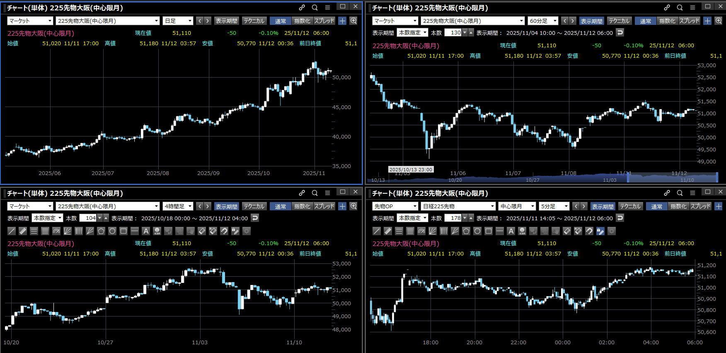Select the eraser tool in bottom-left chart
The width and height of the screenshot is (726, 353).
(x=202, y=231)
